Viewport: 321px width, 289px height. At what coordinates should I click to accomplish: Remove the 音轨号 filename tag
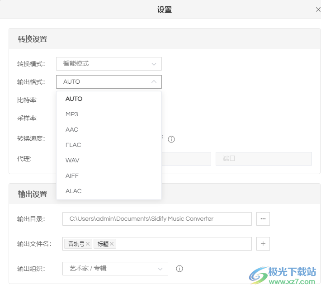(88, 244)
